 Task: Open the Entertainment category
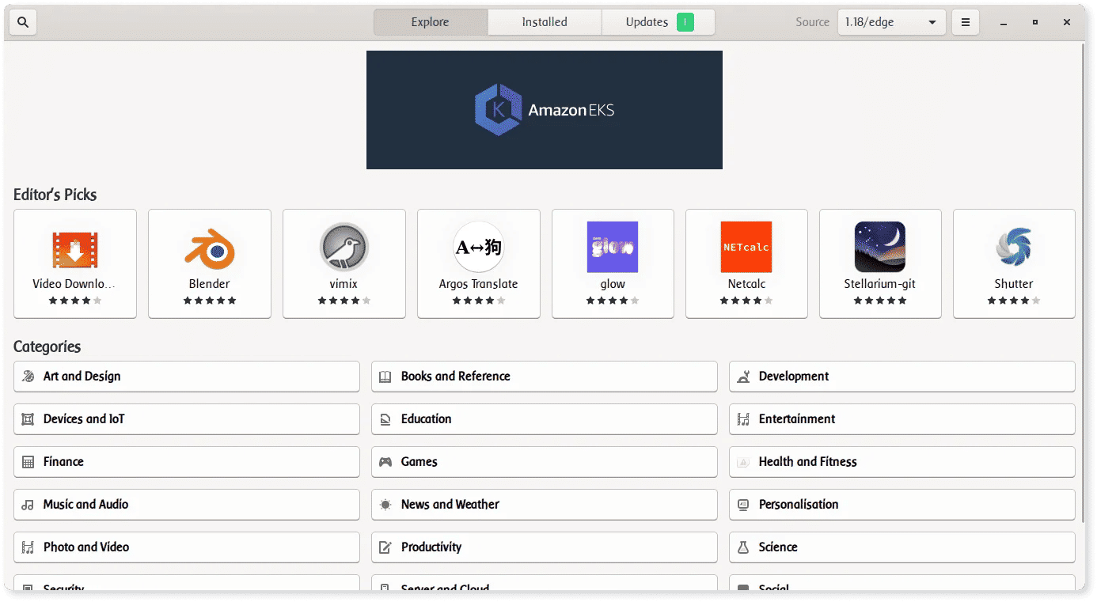pyautogui.click(x=902, y=419)
